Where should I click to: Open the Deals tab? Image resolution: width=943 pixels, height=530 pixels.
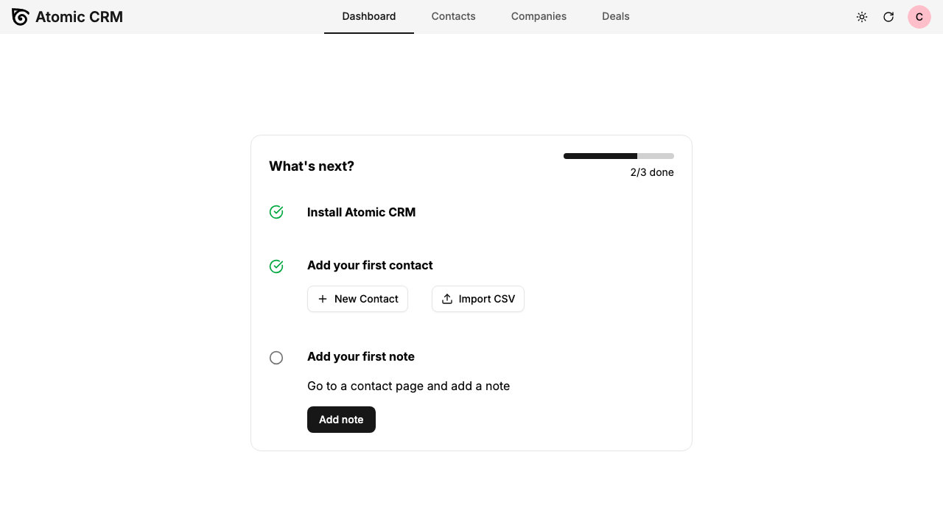(x=616, y=16)
